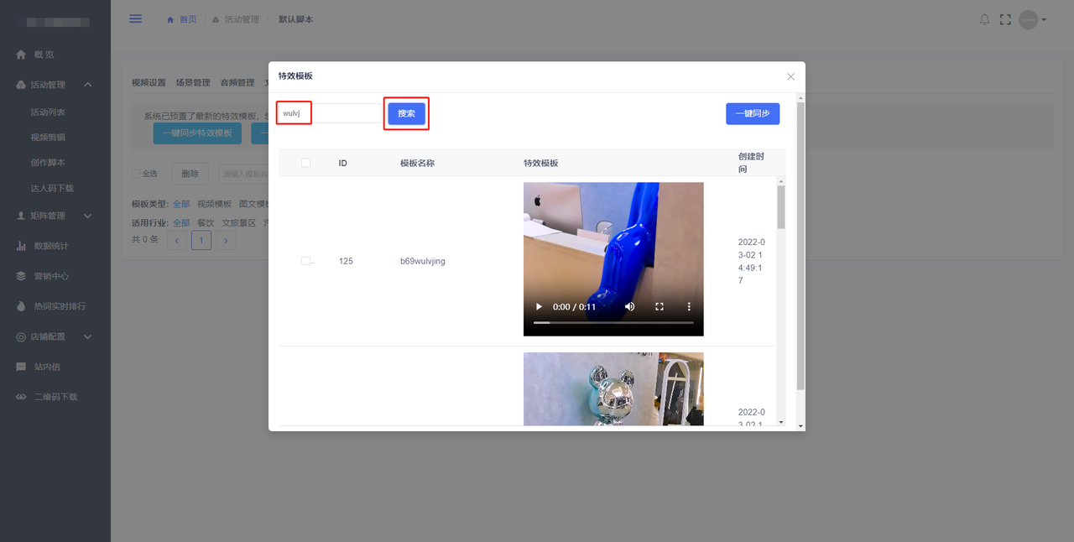Click the 数据统计 chart icon in sidebar
Viewport: 1074px width, 542px height.
[x=22, y=246]
